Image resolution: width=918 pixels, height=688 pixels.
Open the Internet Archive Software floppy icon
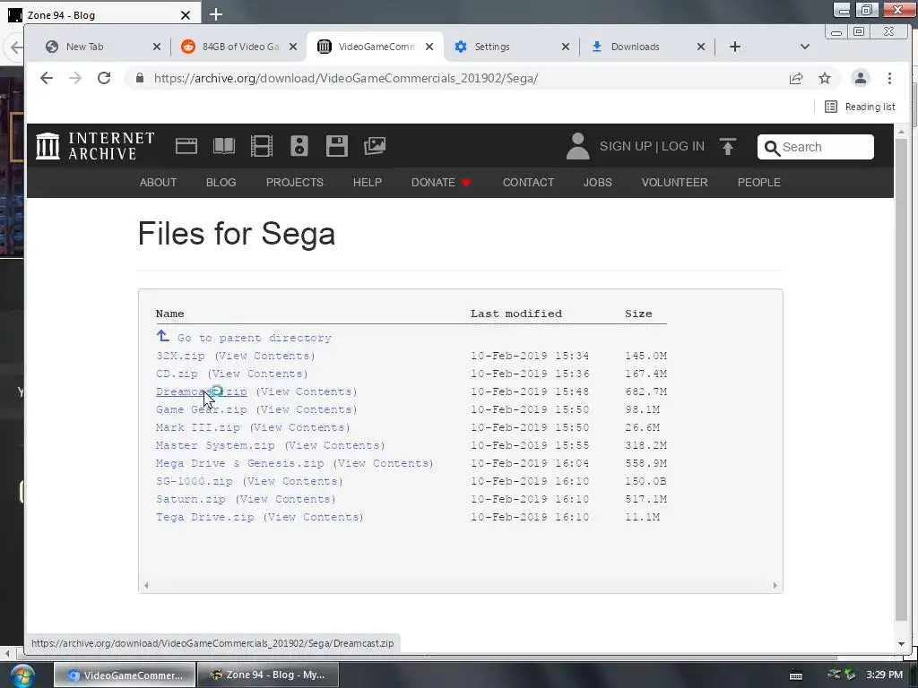(x=337, y=146)
